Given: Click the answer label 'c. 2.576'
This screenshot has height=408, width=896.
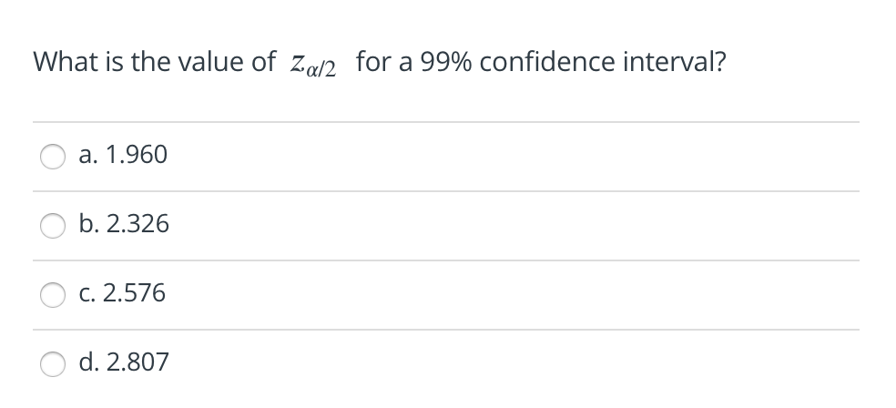Looking at the screenshot, I should [x=122, y=293].
